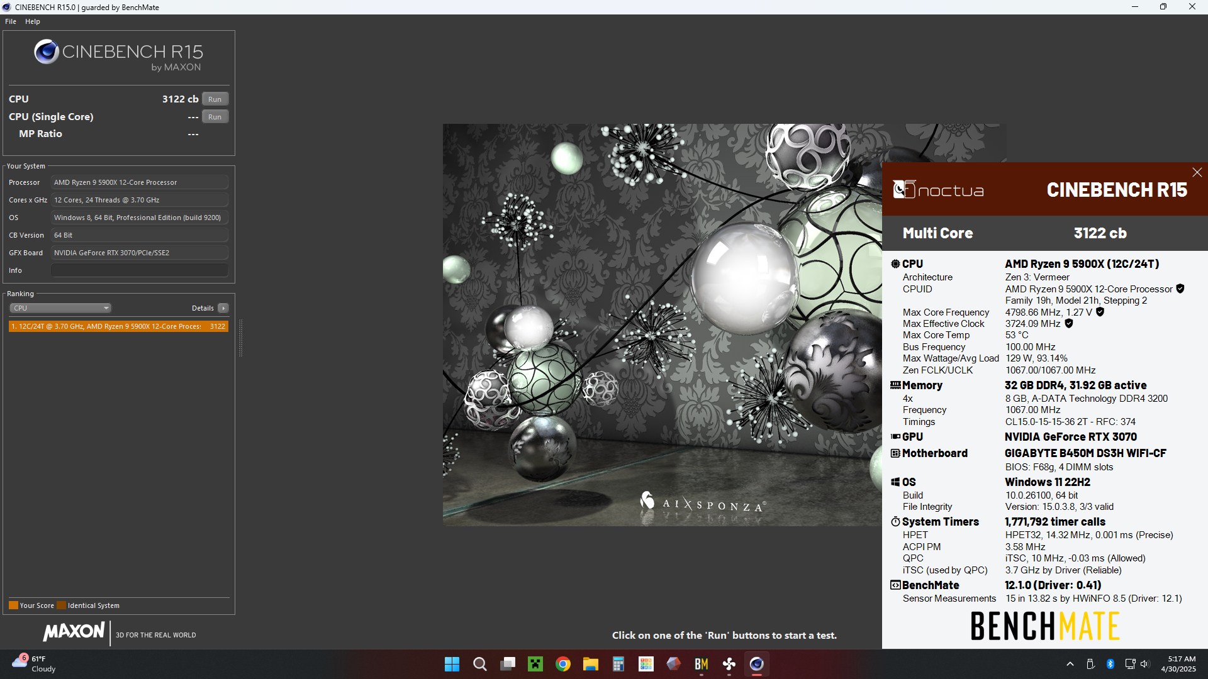Image resolution: width=1208 pixels, height=679 pixels.
Task: Click the GPU icon in BenchMate panel
Action: pos(895,437)
